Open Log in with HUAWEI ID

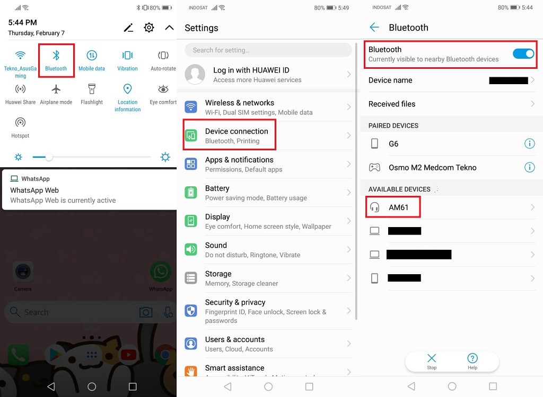(268, 75)
